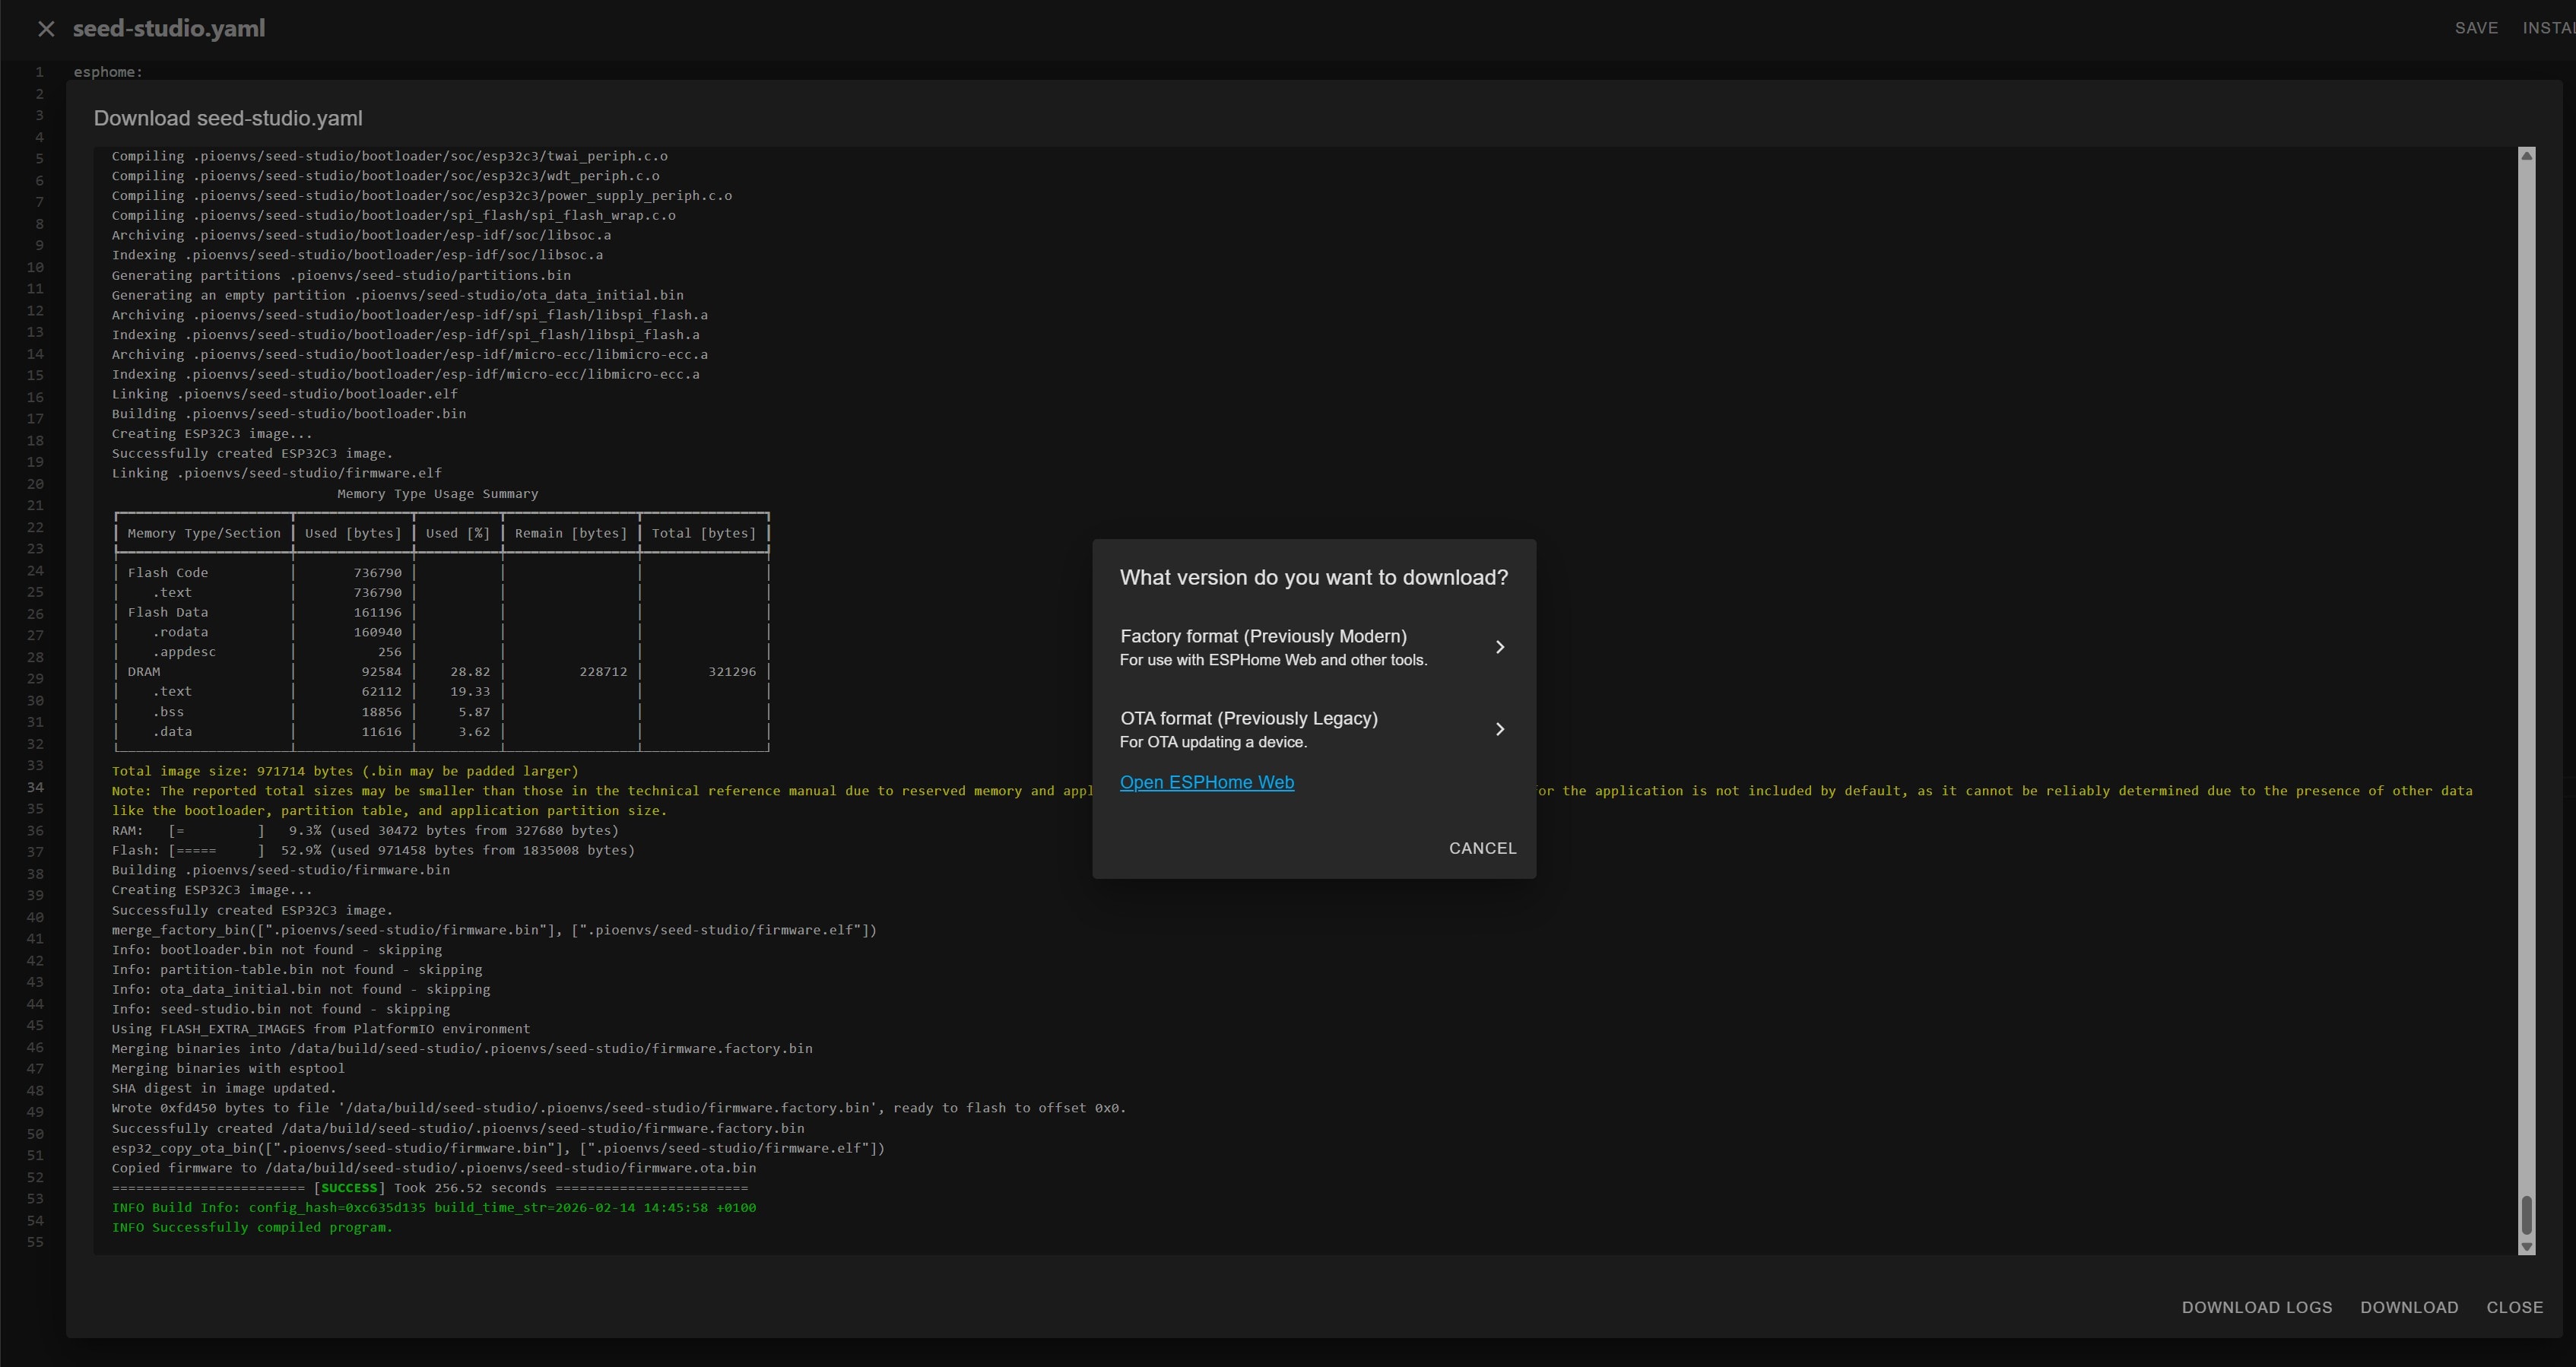This screenshot has height=1367, width=2576.
Task: Close the editor with the X icon
Action: [46, 29]
